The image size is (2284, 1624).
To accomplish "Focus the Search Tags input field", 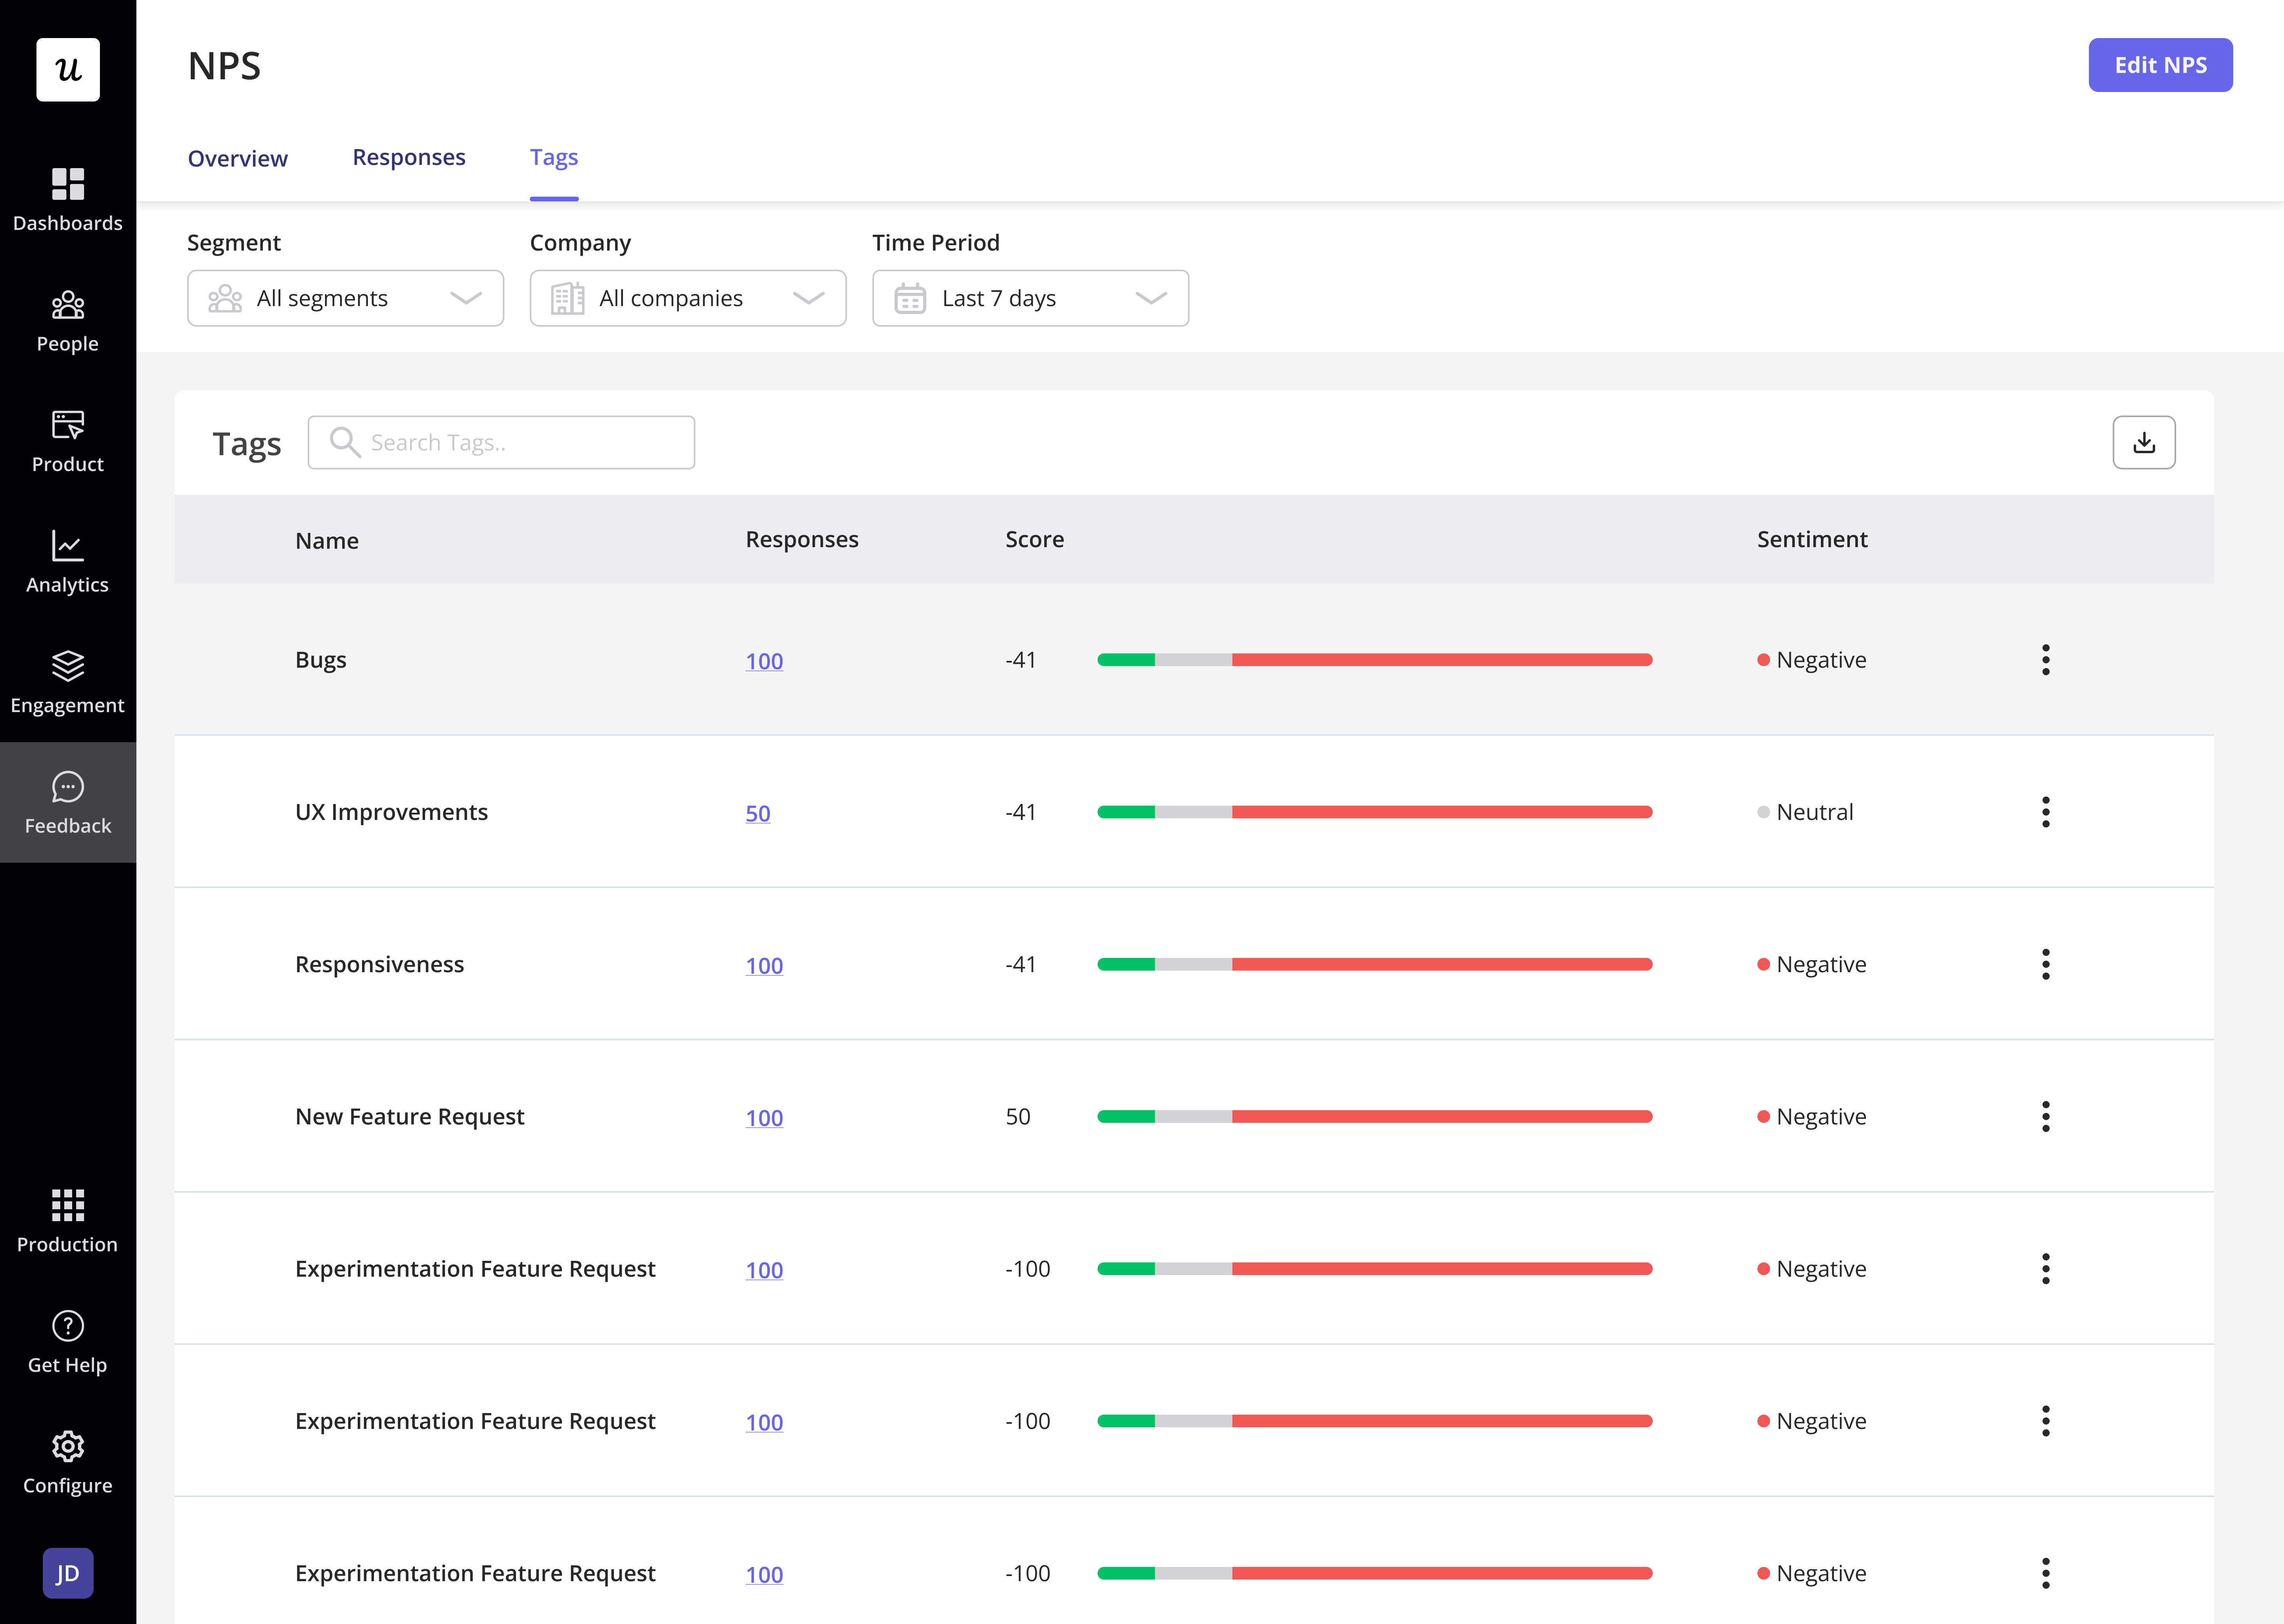I will (501, 442).
